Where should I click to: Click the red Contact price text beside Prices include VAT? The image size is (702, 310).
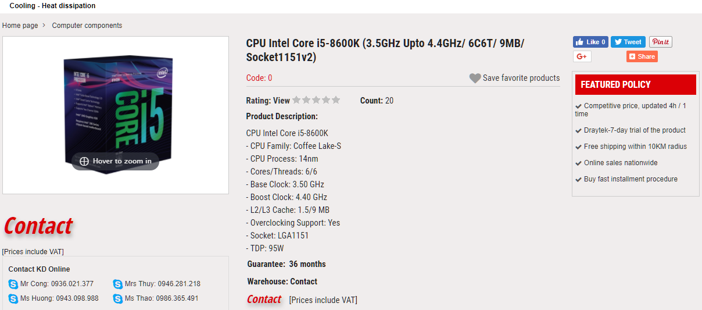click(264, 299)
